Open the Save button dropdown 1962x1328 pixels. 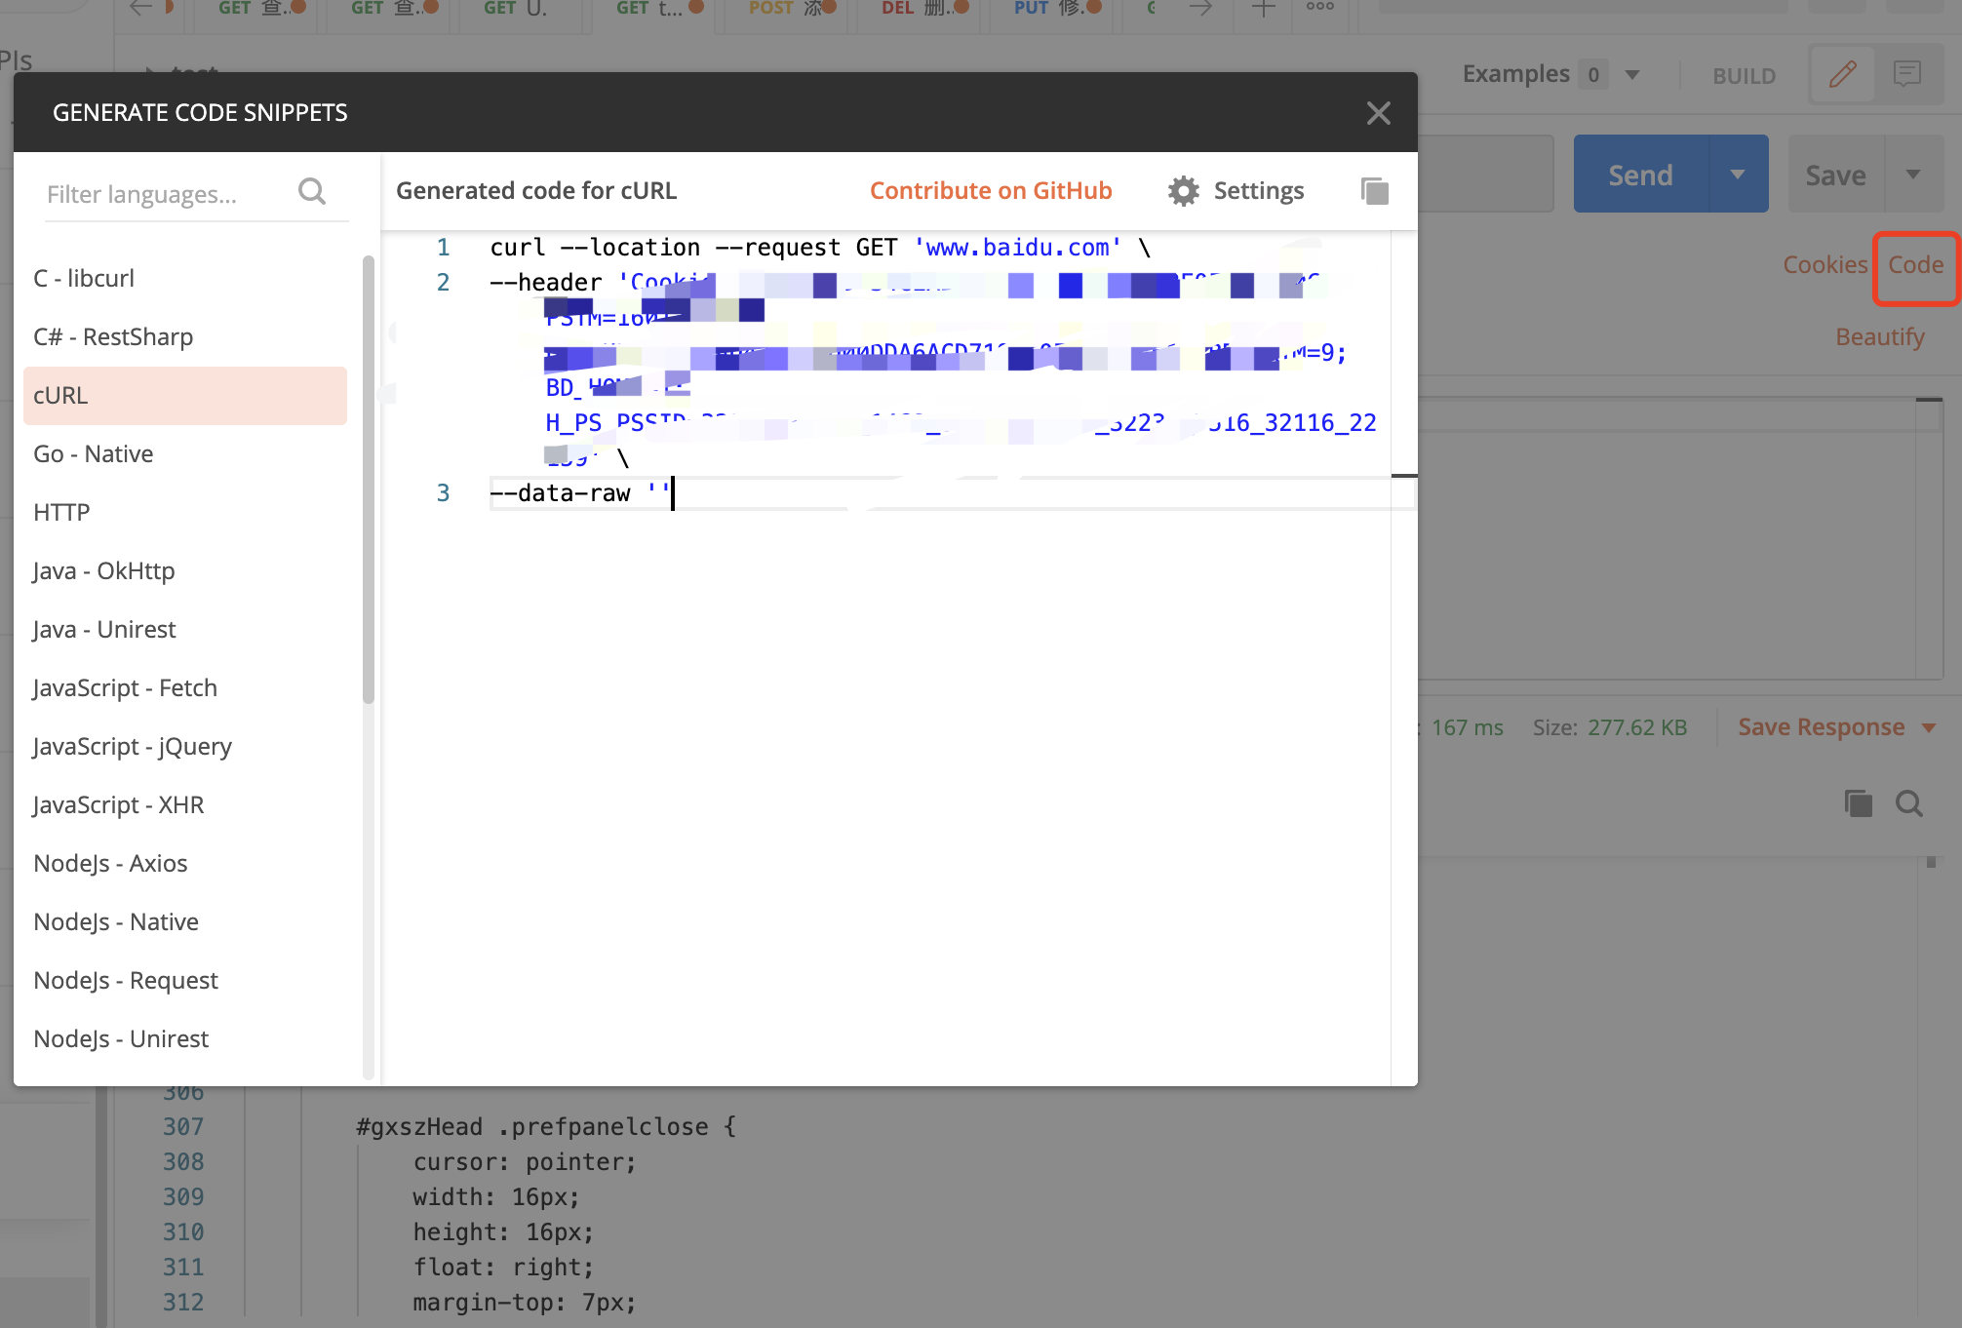point(1912,174)
